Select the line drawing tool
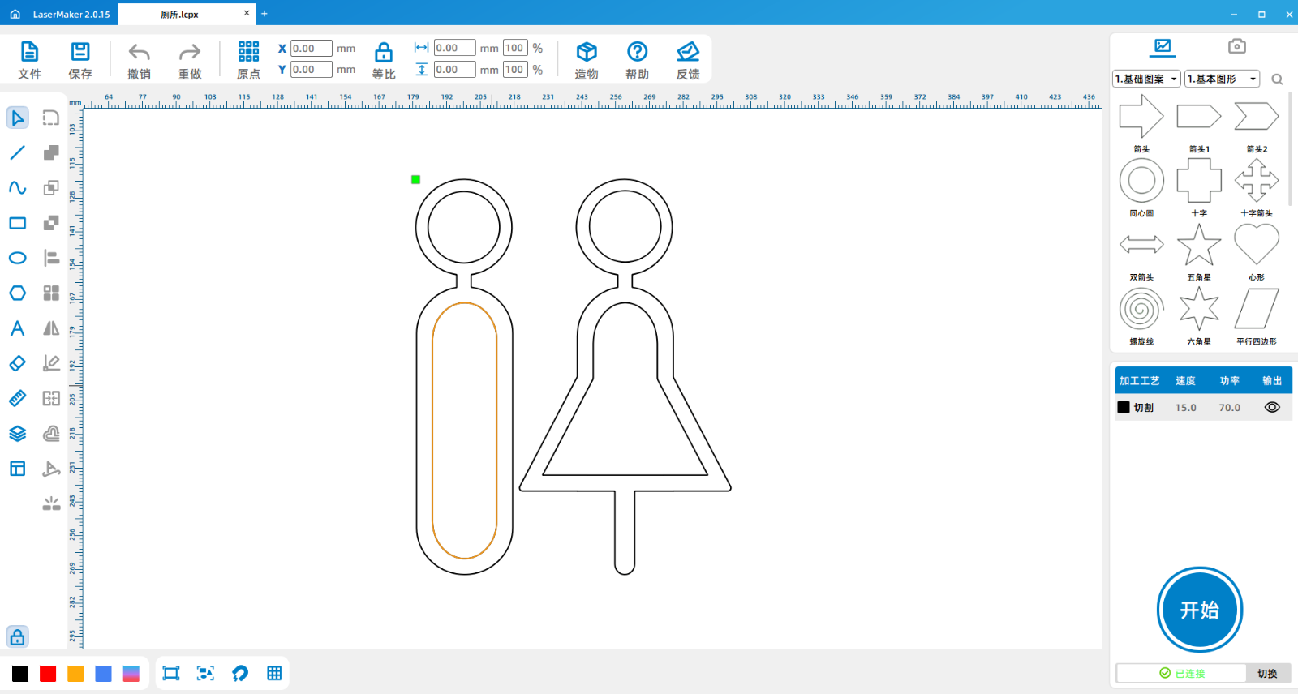The image size is (1298, 694). point(17,152)
